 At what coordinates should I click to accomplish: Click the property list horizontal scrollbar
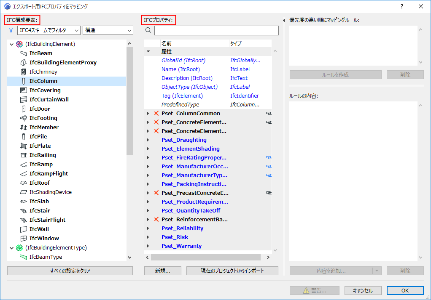click(x=206, y=257)
